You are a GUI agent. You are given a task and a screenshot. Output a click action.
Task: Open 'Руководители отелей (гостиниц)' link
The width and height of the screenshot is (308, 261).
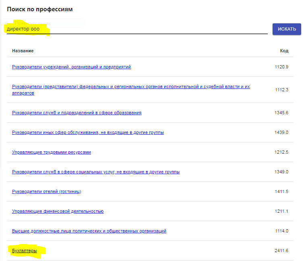pyautogui.click(x=47, y=191)
